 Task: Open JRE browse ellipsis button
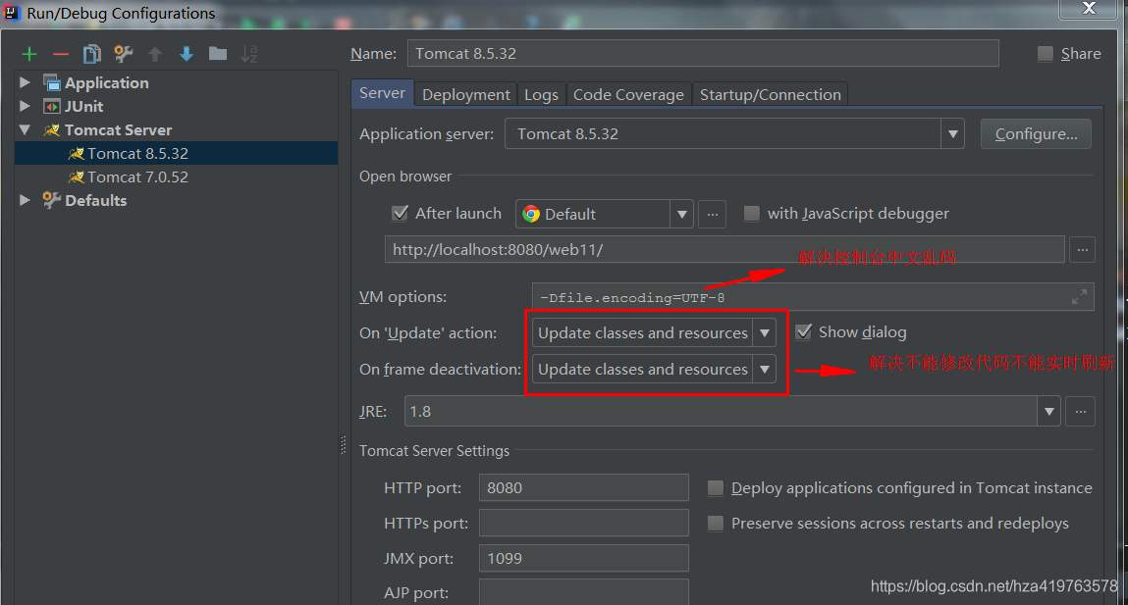click(x=1081, y=412)
